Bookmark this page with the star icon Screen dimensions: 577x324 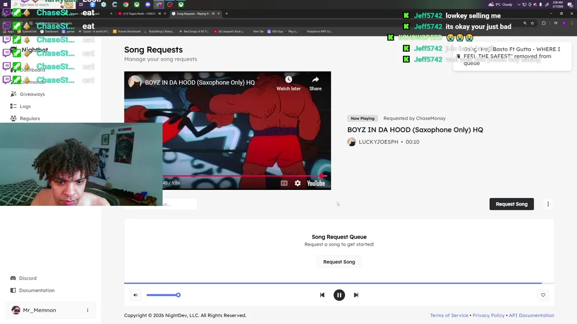tap(532, 23)
